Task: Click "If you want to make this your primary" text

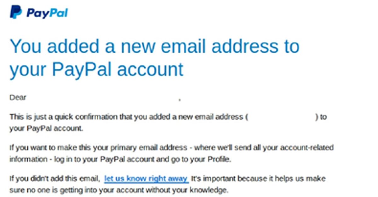Action: point(63,148)
